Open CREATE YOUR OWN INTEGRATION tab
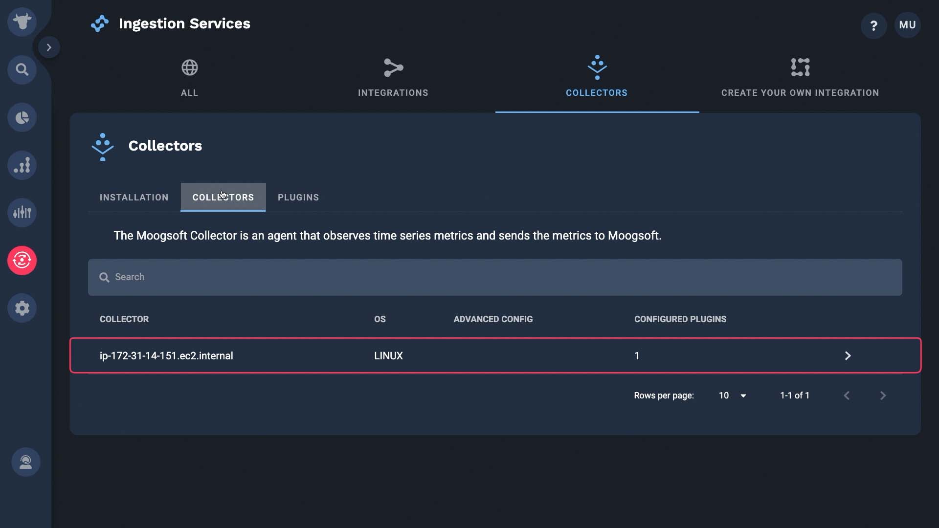Image resolution: width=939 pixels, height=528 pixels. [x=800, y=78]
